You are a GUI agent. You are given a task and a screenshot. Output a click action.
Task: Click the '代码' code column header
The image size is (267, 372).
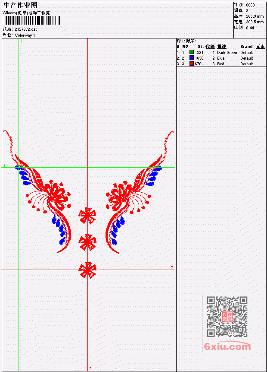click(210, 47)
